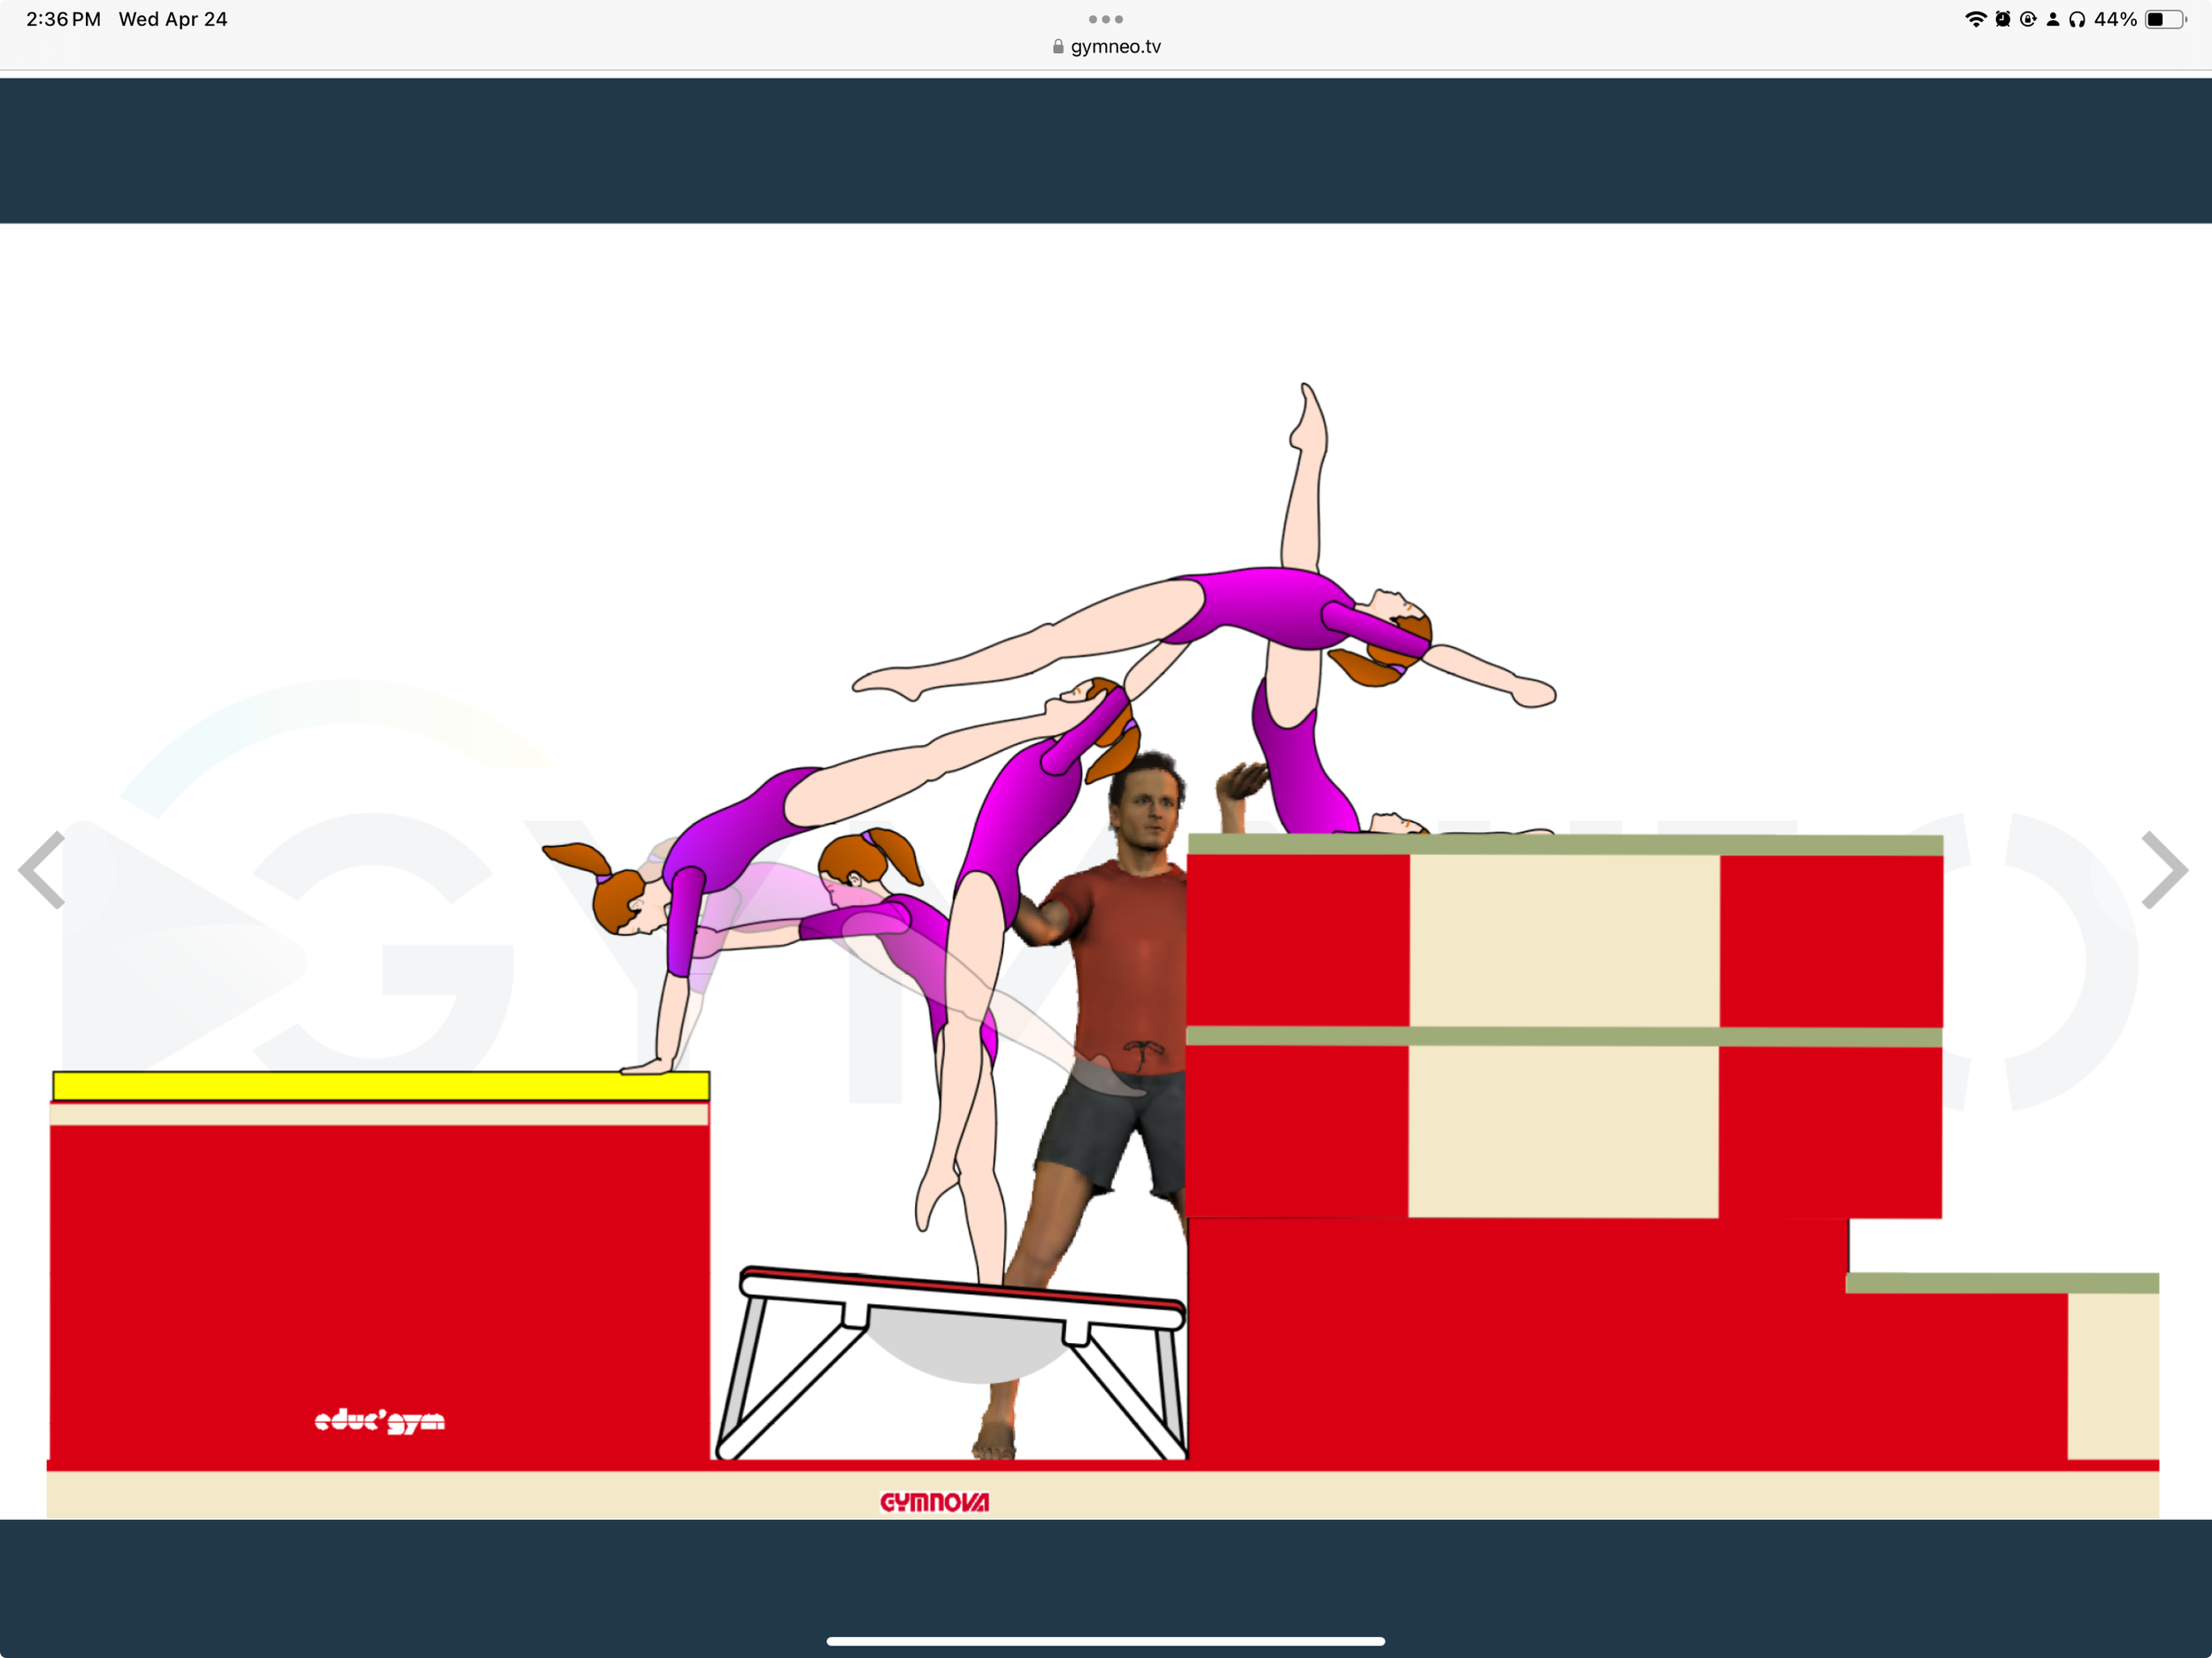Tap the Wi-Fi status icon
Image resolution: width=2212 pixels, height=1658 pixels.
(x=1977, y=18)
